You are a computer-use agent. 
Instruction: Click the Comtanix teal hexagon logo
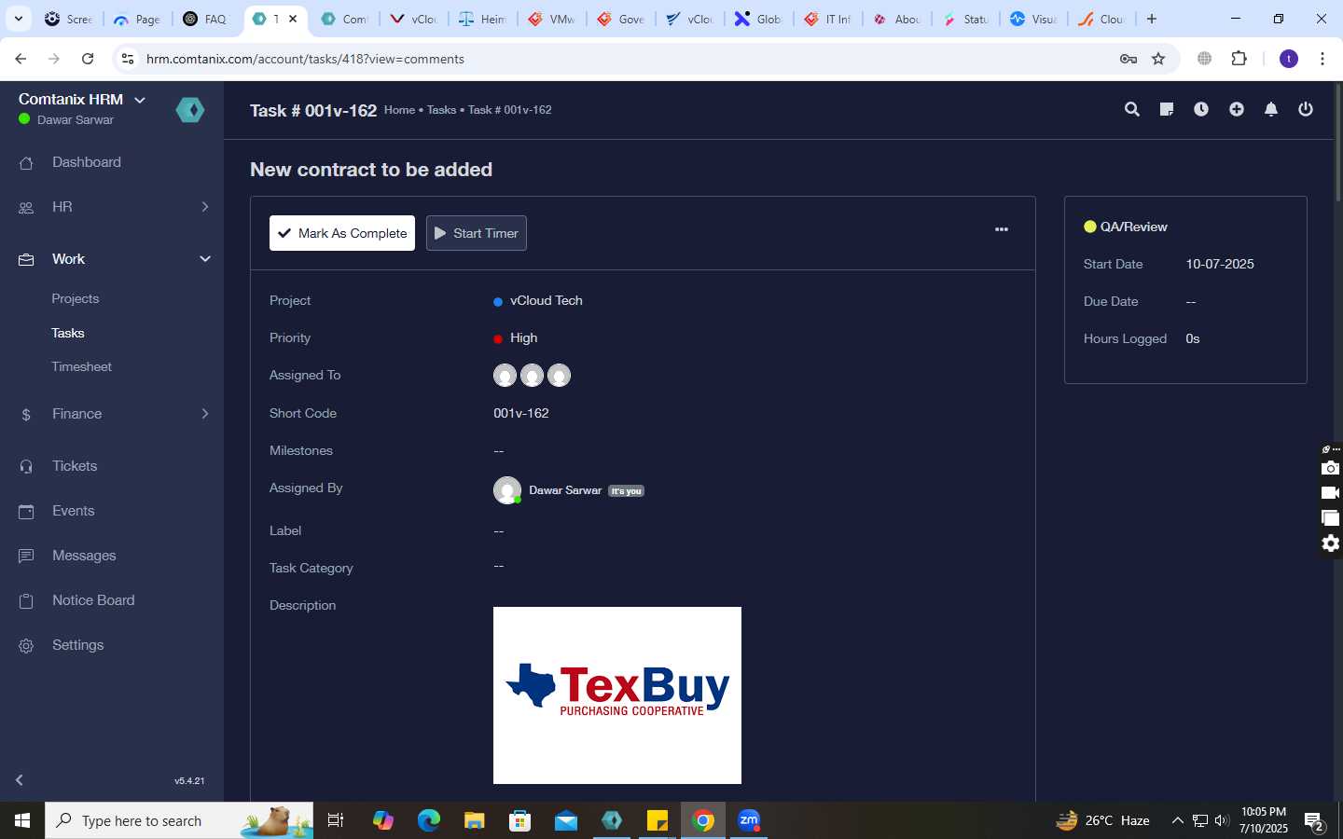[190, 110]
